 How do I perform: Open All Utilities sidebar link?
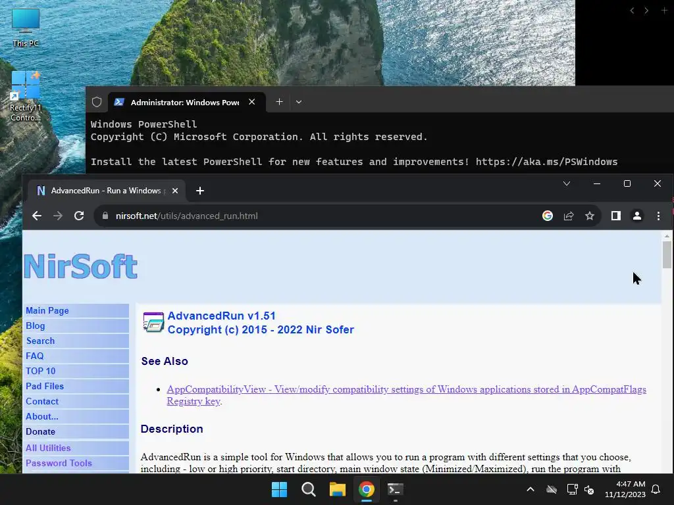[x=48, y=448]
